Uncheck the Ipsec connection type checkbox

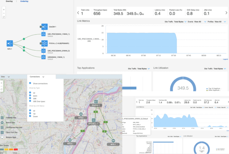tap(30, 95)
